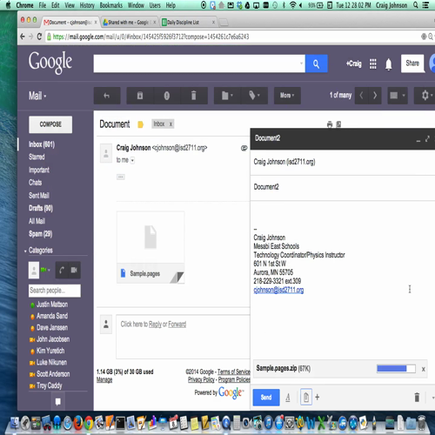Click the Send button in compose window
The image size is (435, 435).
click(x=266, y=398)
